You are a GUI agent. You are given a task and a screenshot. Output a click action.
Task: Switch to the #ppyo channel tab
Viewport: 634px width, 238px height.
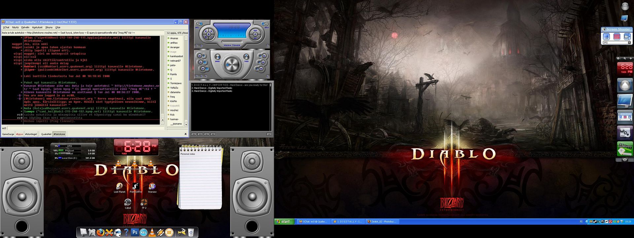[19, 134]
